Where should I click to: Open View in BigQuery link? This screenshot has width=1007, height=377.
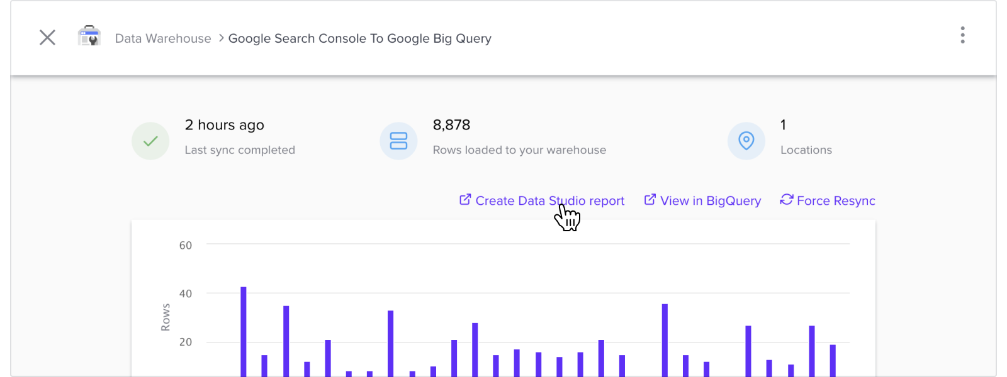click(x=710, y=200)
